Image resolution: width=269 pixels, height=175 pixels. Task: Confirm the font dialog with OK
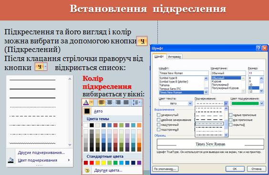coord(235,169)
